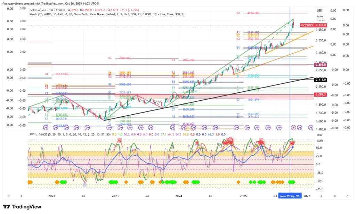Click the black 2,418.0 price label

(x=320, y=80)
